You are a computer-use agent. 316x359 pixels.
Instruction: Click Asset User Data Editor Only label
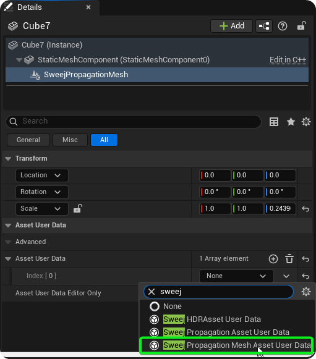tap(58, 294)
